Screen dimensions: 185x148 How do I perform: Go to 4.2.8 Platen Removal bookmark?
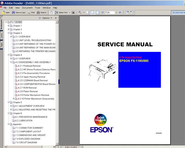(x=28, y=92)
